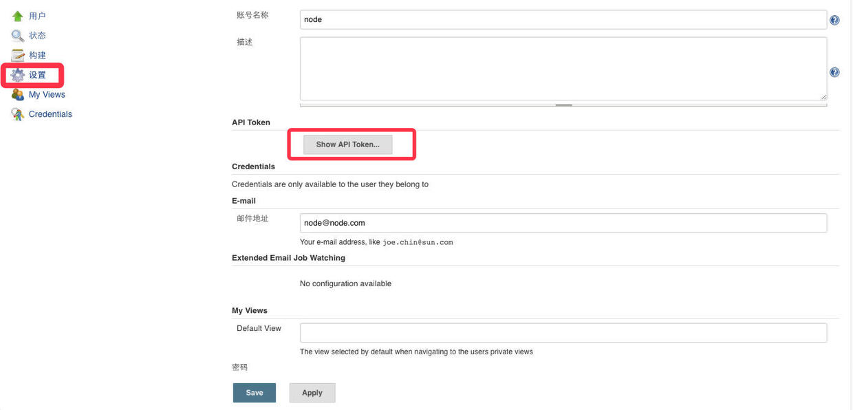Open My Views sidebar link
The image size is (853, 410).
[x=47, y=94]
